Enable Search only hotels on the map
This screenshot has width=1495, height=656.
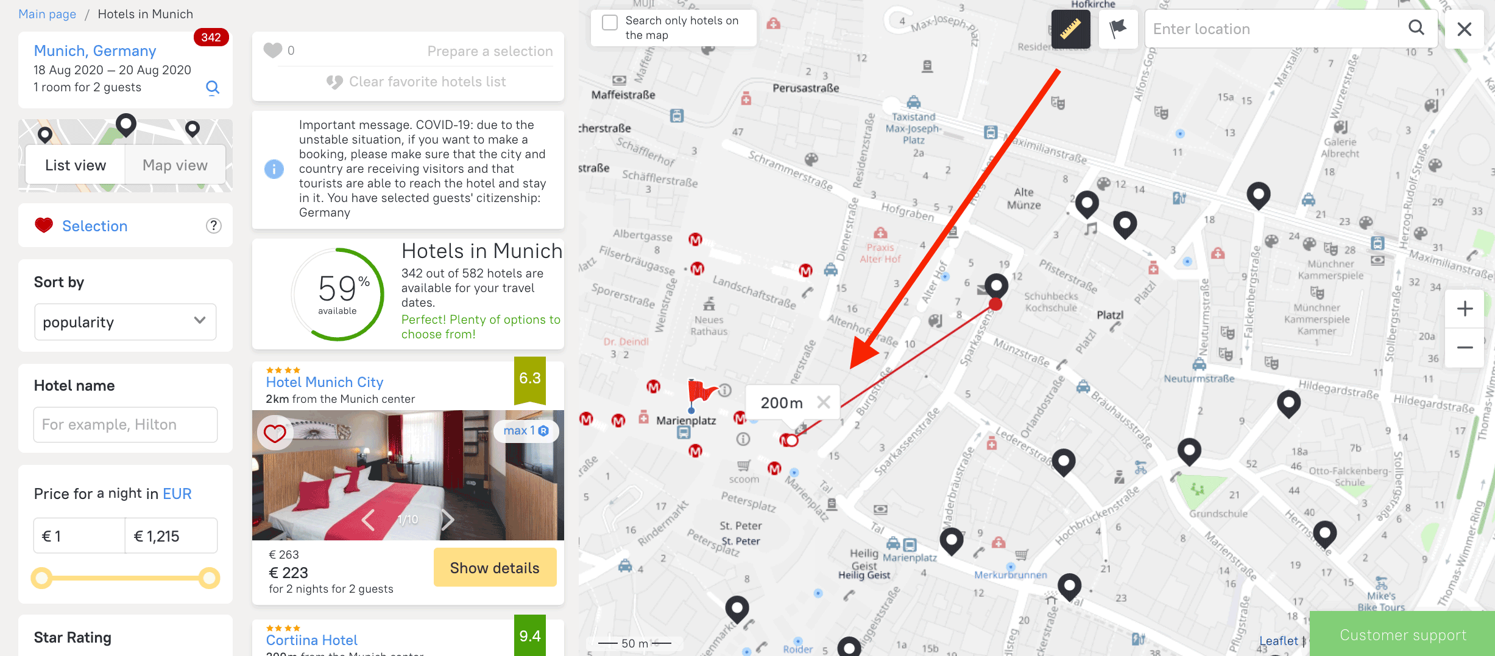[x=610, y=23]
